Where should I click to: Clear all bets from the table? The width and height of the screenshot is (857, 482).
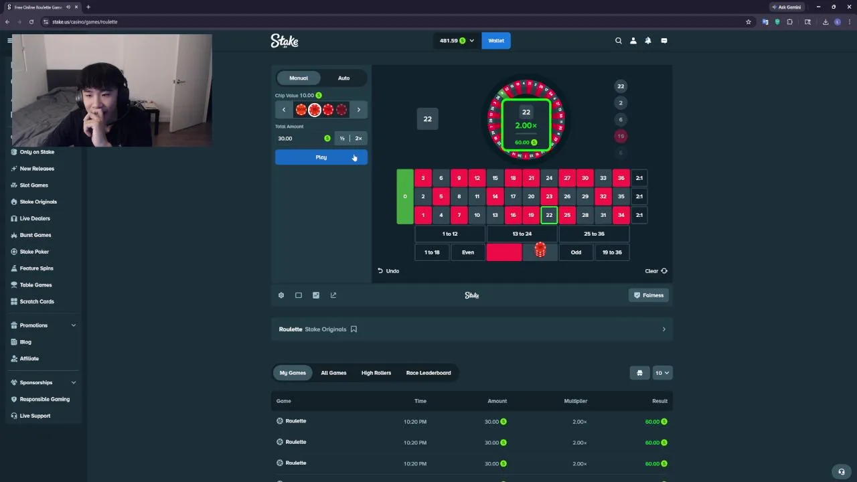coord(656,271)
